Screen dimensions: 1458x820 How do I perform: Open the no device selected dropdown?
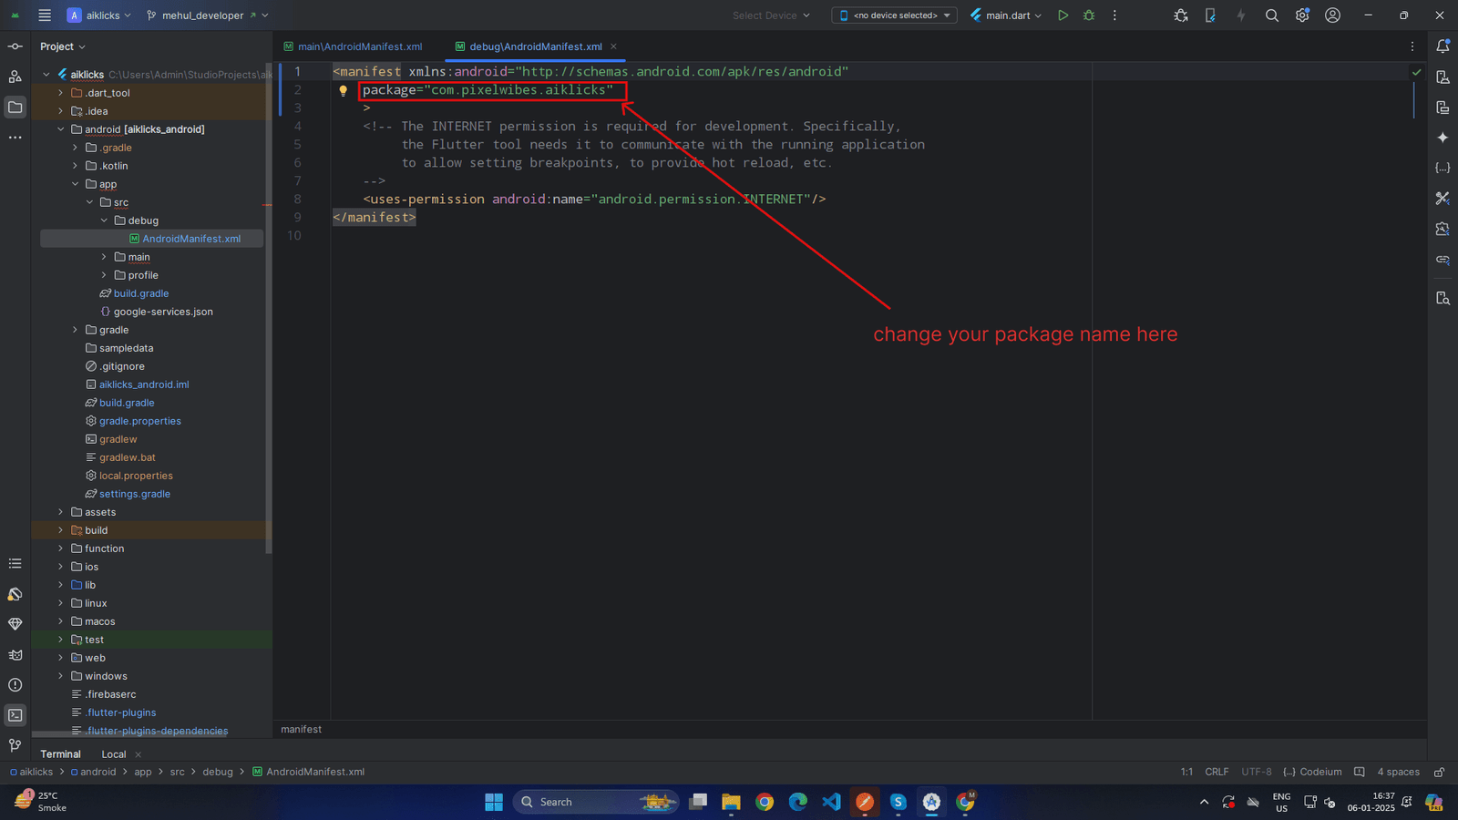[894, 15]
